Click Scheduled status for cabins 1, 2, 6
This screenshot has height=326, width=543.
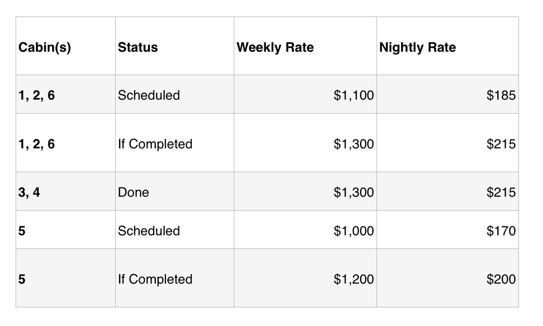click(175, 95)
